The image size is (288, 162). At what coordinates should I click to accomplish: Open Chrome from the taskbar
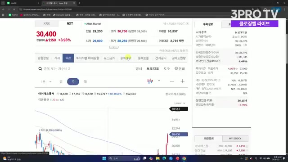point(184,158)
